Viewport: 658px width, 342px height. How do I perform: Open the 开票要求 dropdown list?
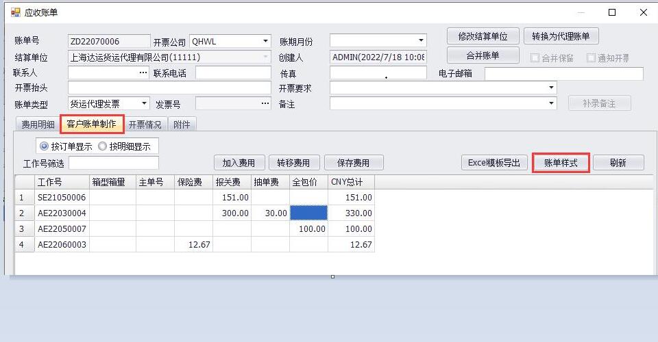tap(550, 88)
